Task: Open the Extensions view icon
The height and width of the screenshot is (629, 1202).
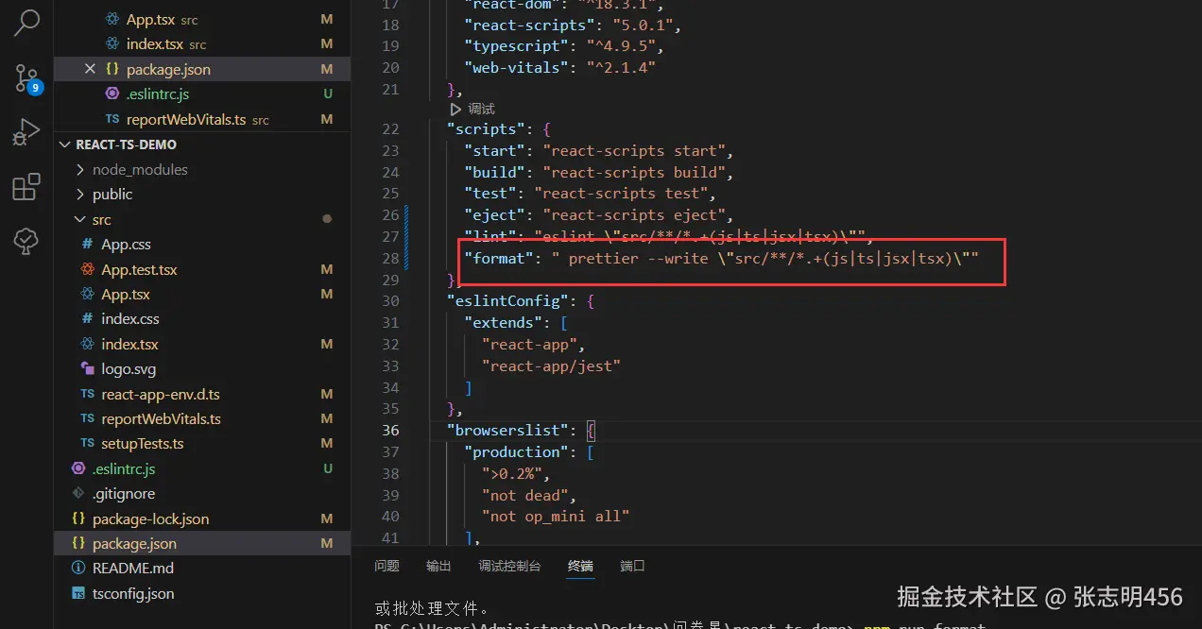Action: tap(26, 187)
